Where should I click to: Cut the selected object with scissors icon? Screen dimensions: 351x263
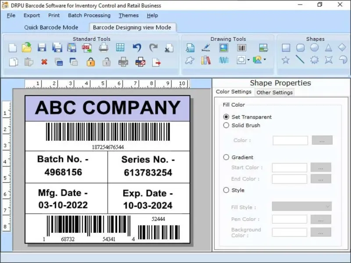(x=169, y=48)
